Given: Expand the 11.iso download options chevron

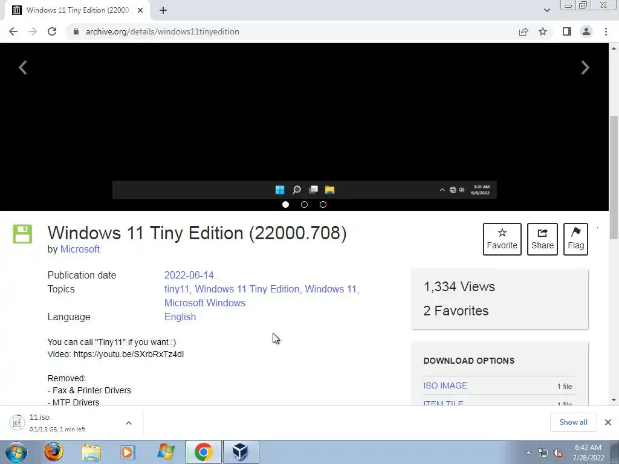Looking at the screenshot, I should click(129, 423).
